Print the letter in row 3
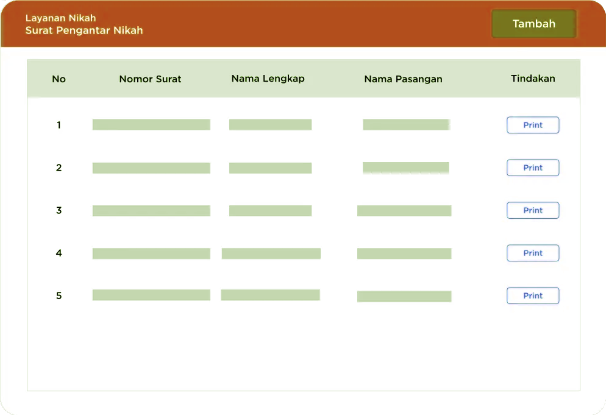The image size is (606, 415). (533, 210)
